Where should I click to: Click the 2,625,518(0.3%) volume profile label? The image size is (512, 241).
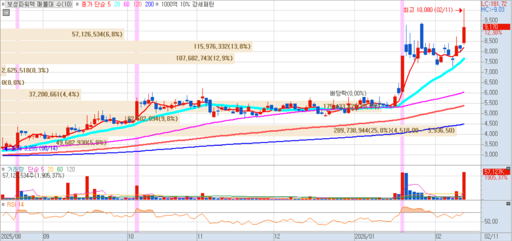coord(25,70)
